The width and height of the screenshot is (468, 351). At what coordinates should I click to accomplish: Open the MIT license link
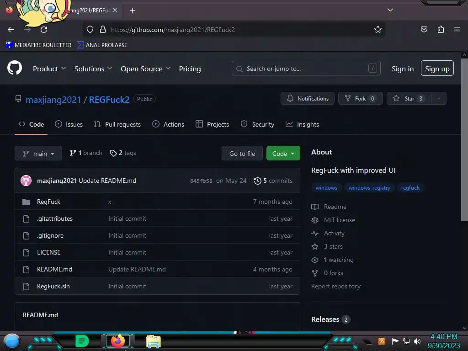point(333,220)
